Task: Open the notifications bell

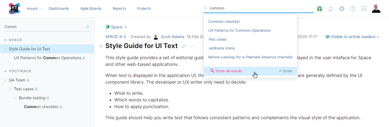Action: 331,9
